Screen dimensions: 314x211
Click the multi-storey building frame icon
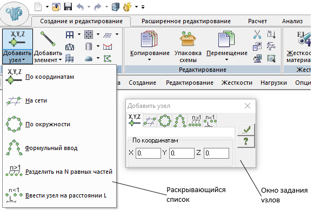coord(69,59)
